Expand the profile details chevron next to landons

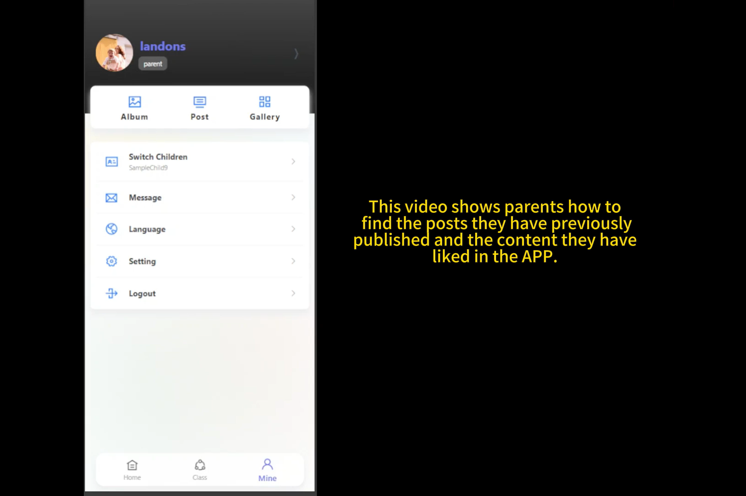point(296,53)
